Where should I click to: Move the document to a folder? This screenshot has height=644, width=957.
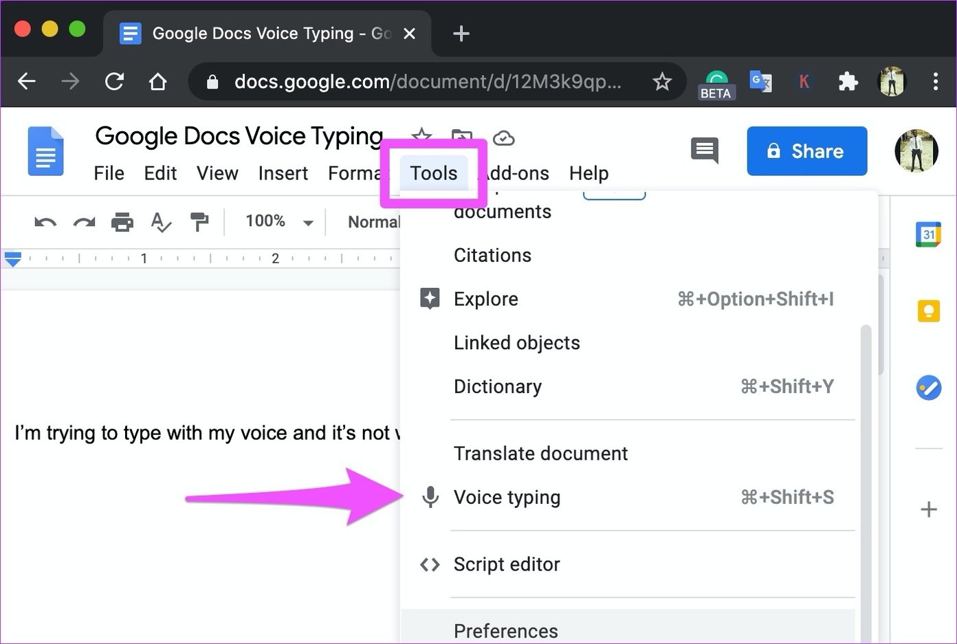[x=462, y=136]
